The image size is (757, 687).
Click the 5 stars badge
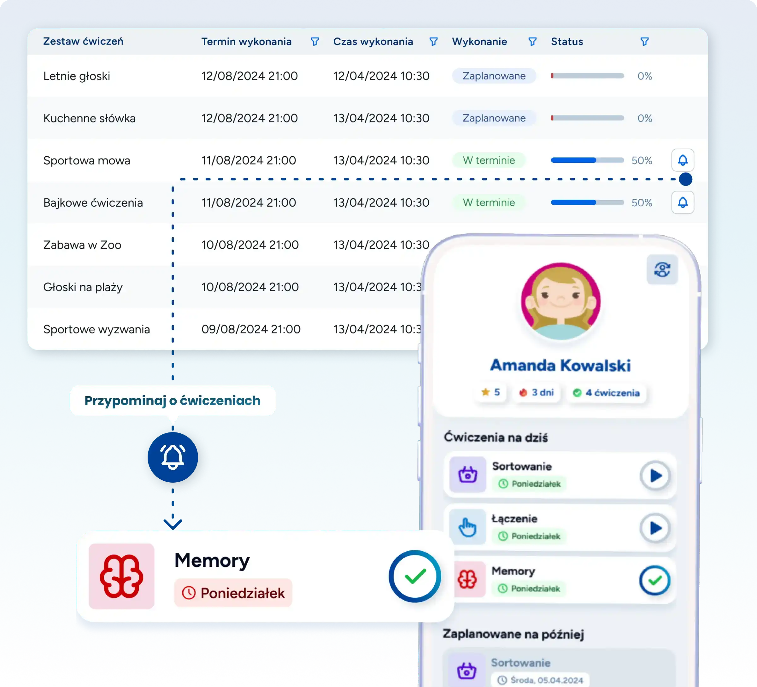(490, 392)
